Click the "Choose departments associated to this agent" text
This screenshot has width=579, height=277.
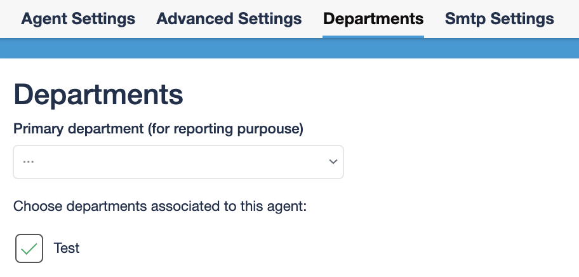point(160,206)
